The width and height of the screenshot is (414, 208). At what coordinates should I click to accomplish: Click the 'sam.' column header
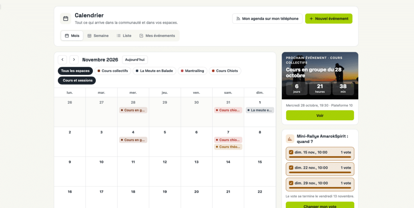tap(228, 93)
